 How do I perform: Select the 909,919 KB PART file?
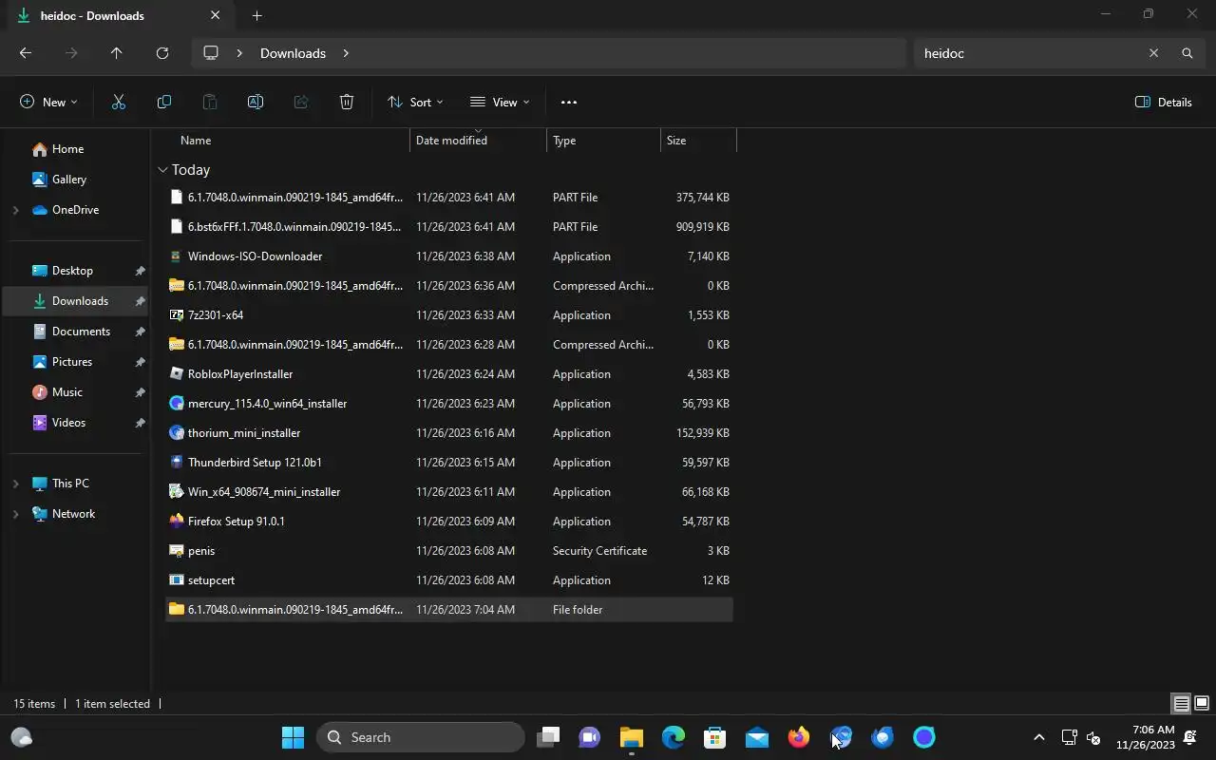(448, 227)
